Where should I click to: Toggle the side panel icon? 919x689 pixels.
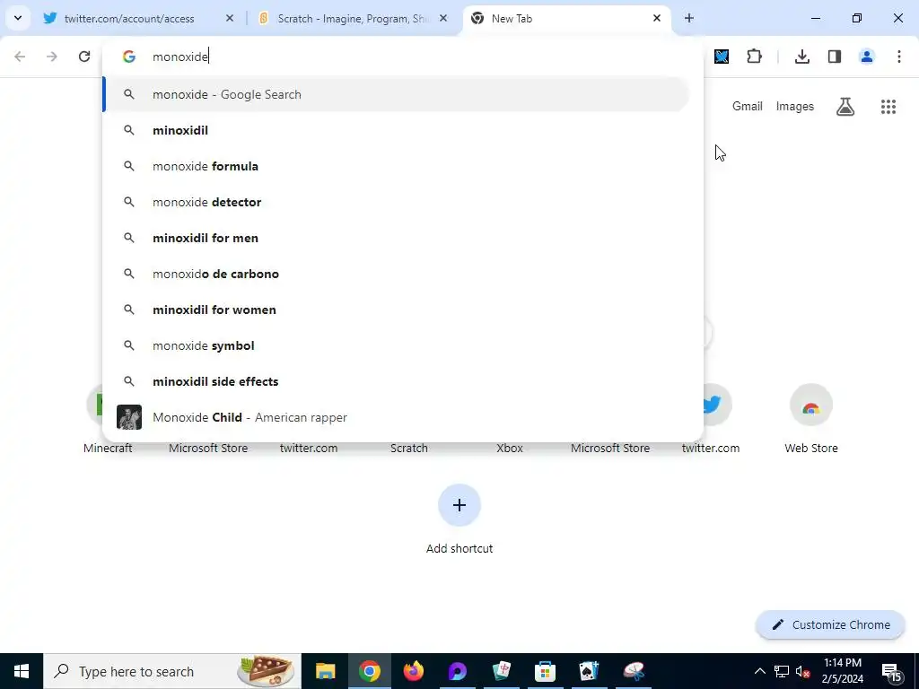(835, 57)
